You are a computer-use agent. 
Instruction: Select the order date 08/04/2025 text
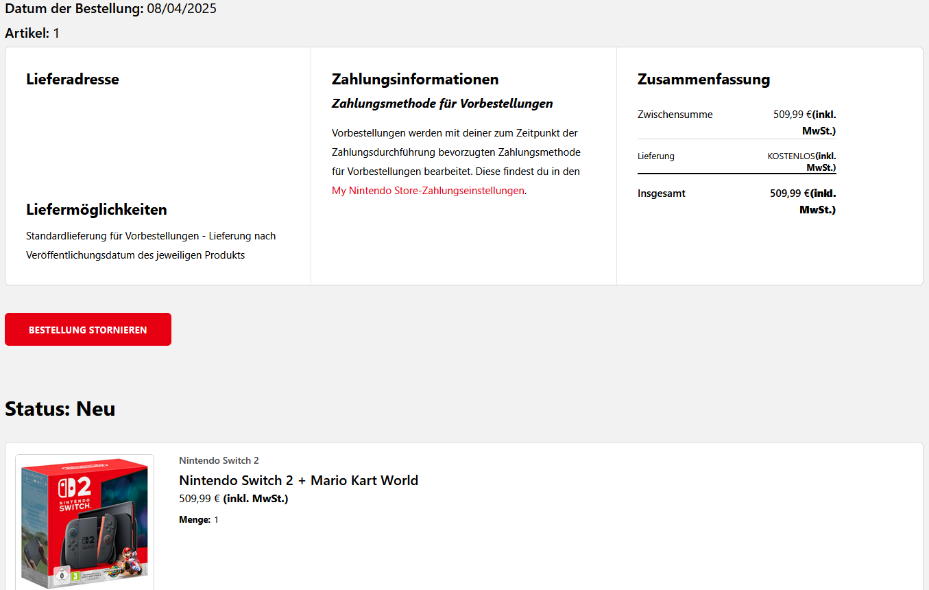[x=182, y=9]
